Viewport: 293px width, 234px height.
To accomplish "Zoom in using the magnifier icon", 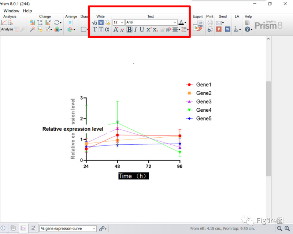I will [287, 229].
